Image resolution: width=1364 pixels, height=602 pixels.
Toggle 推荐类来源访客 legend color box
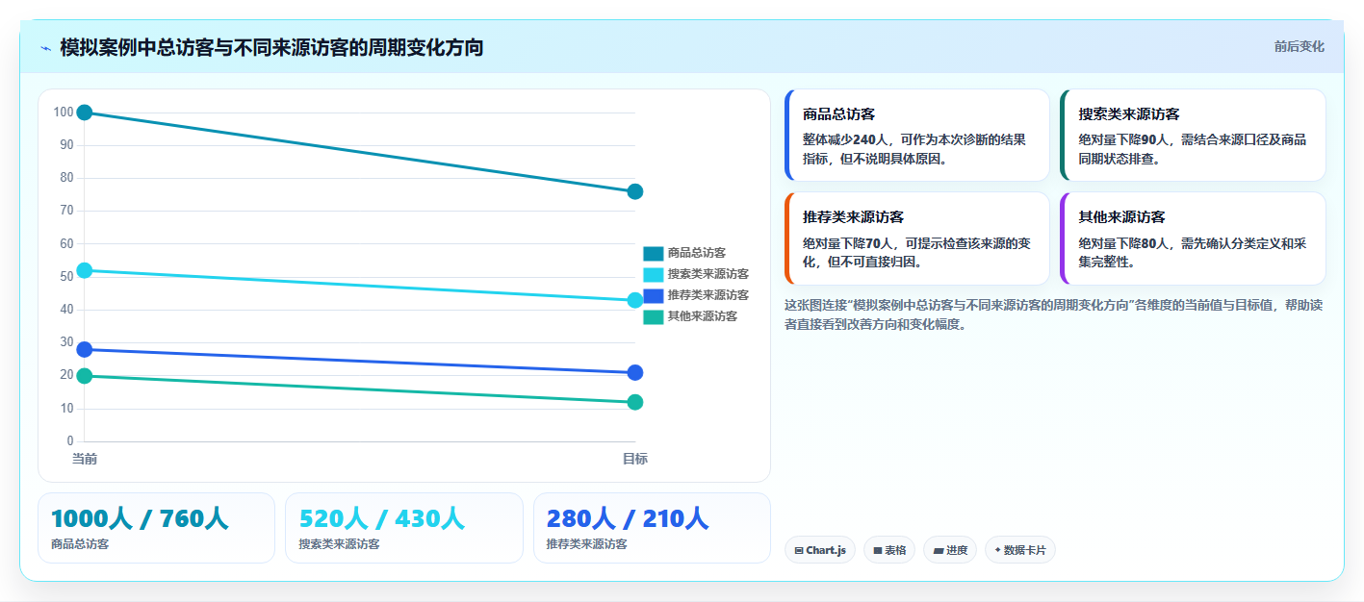point(654,295)
